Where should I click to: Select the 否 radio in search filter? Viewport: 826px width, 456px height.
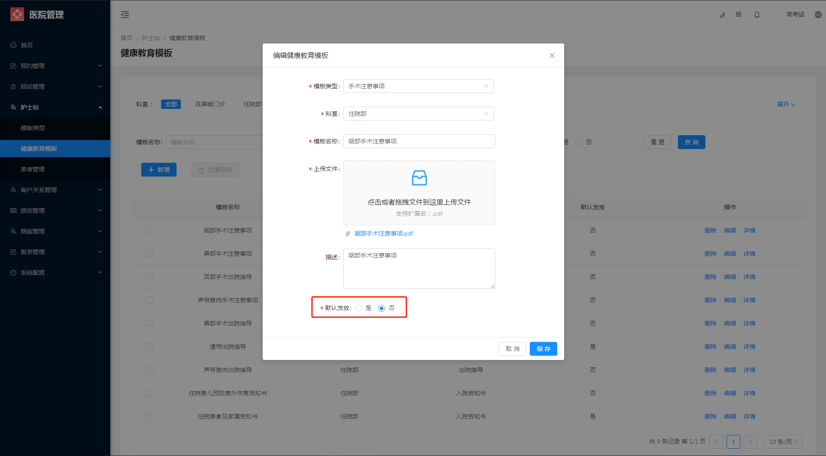579,143
